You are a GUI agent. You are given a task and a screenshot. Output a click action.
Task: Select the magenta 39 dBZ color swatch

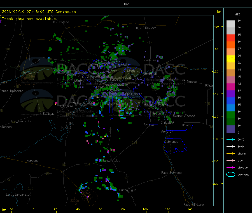[x=231, y=87]
